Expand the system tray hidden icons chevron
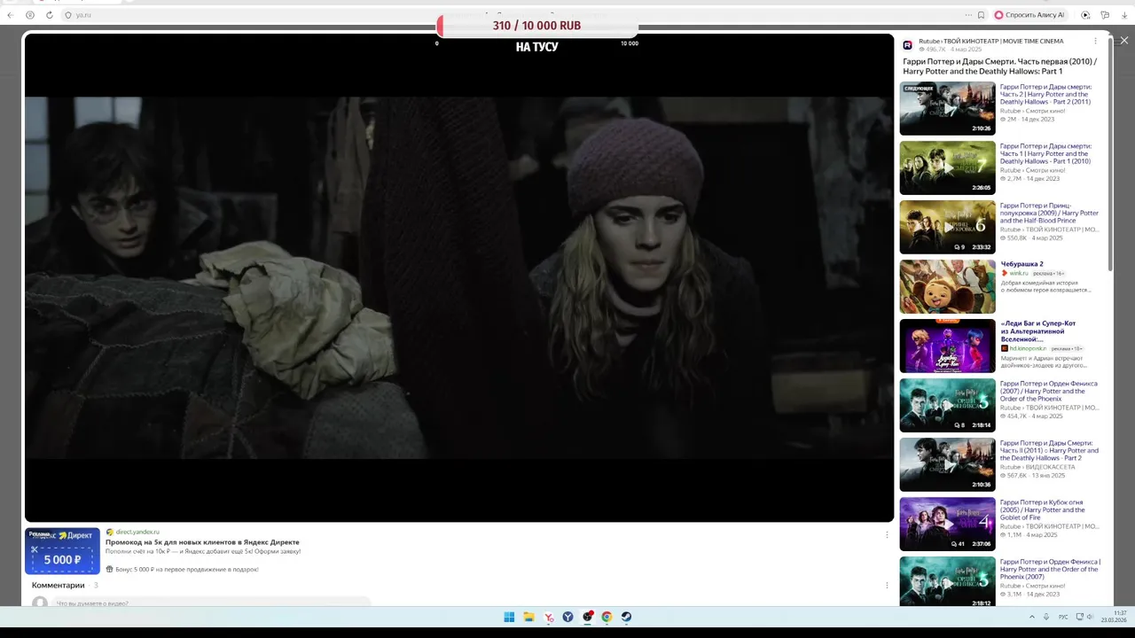The width and height of the screenshot is (1135, 638). click(1031, 617)
